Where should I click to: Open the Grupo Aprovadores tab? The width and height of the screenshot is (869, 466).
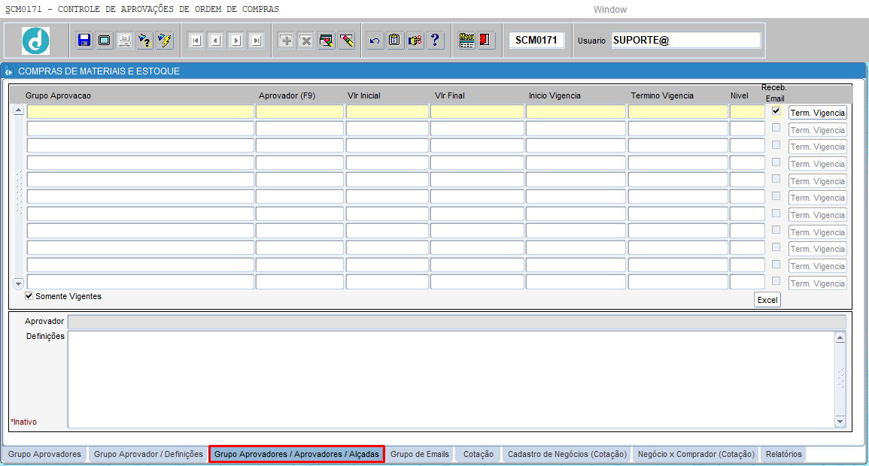(x=45, y=455)
